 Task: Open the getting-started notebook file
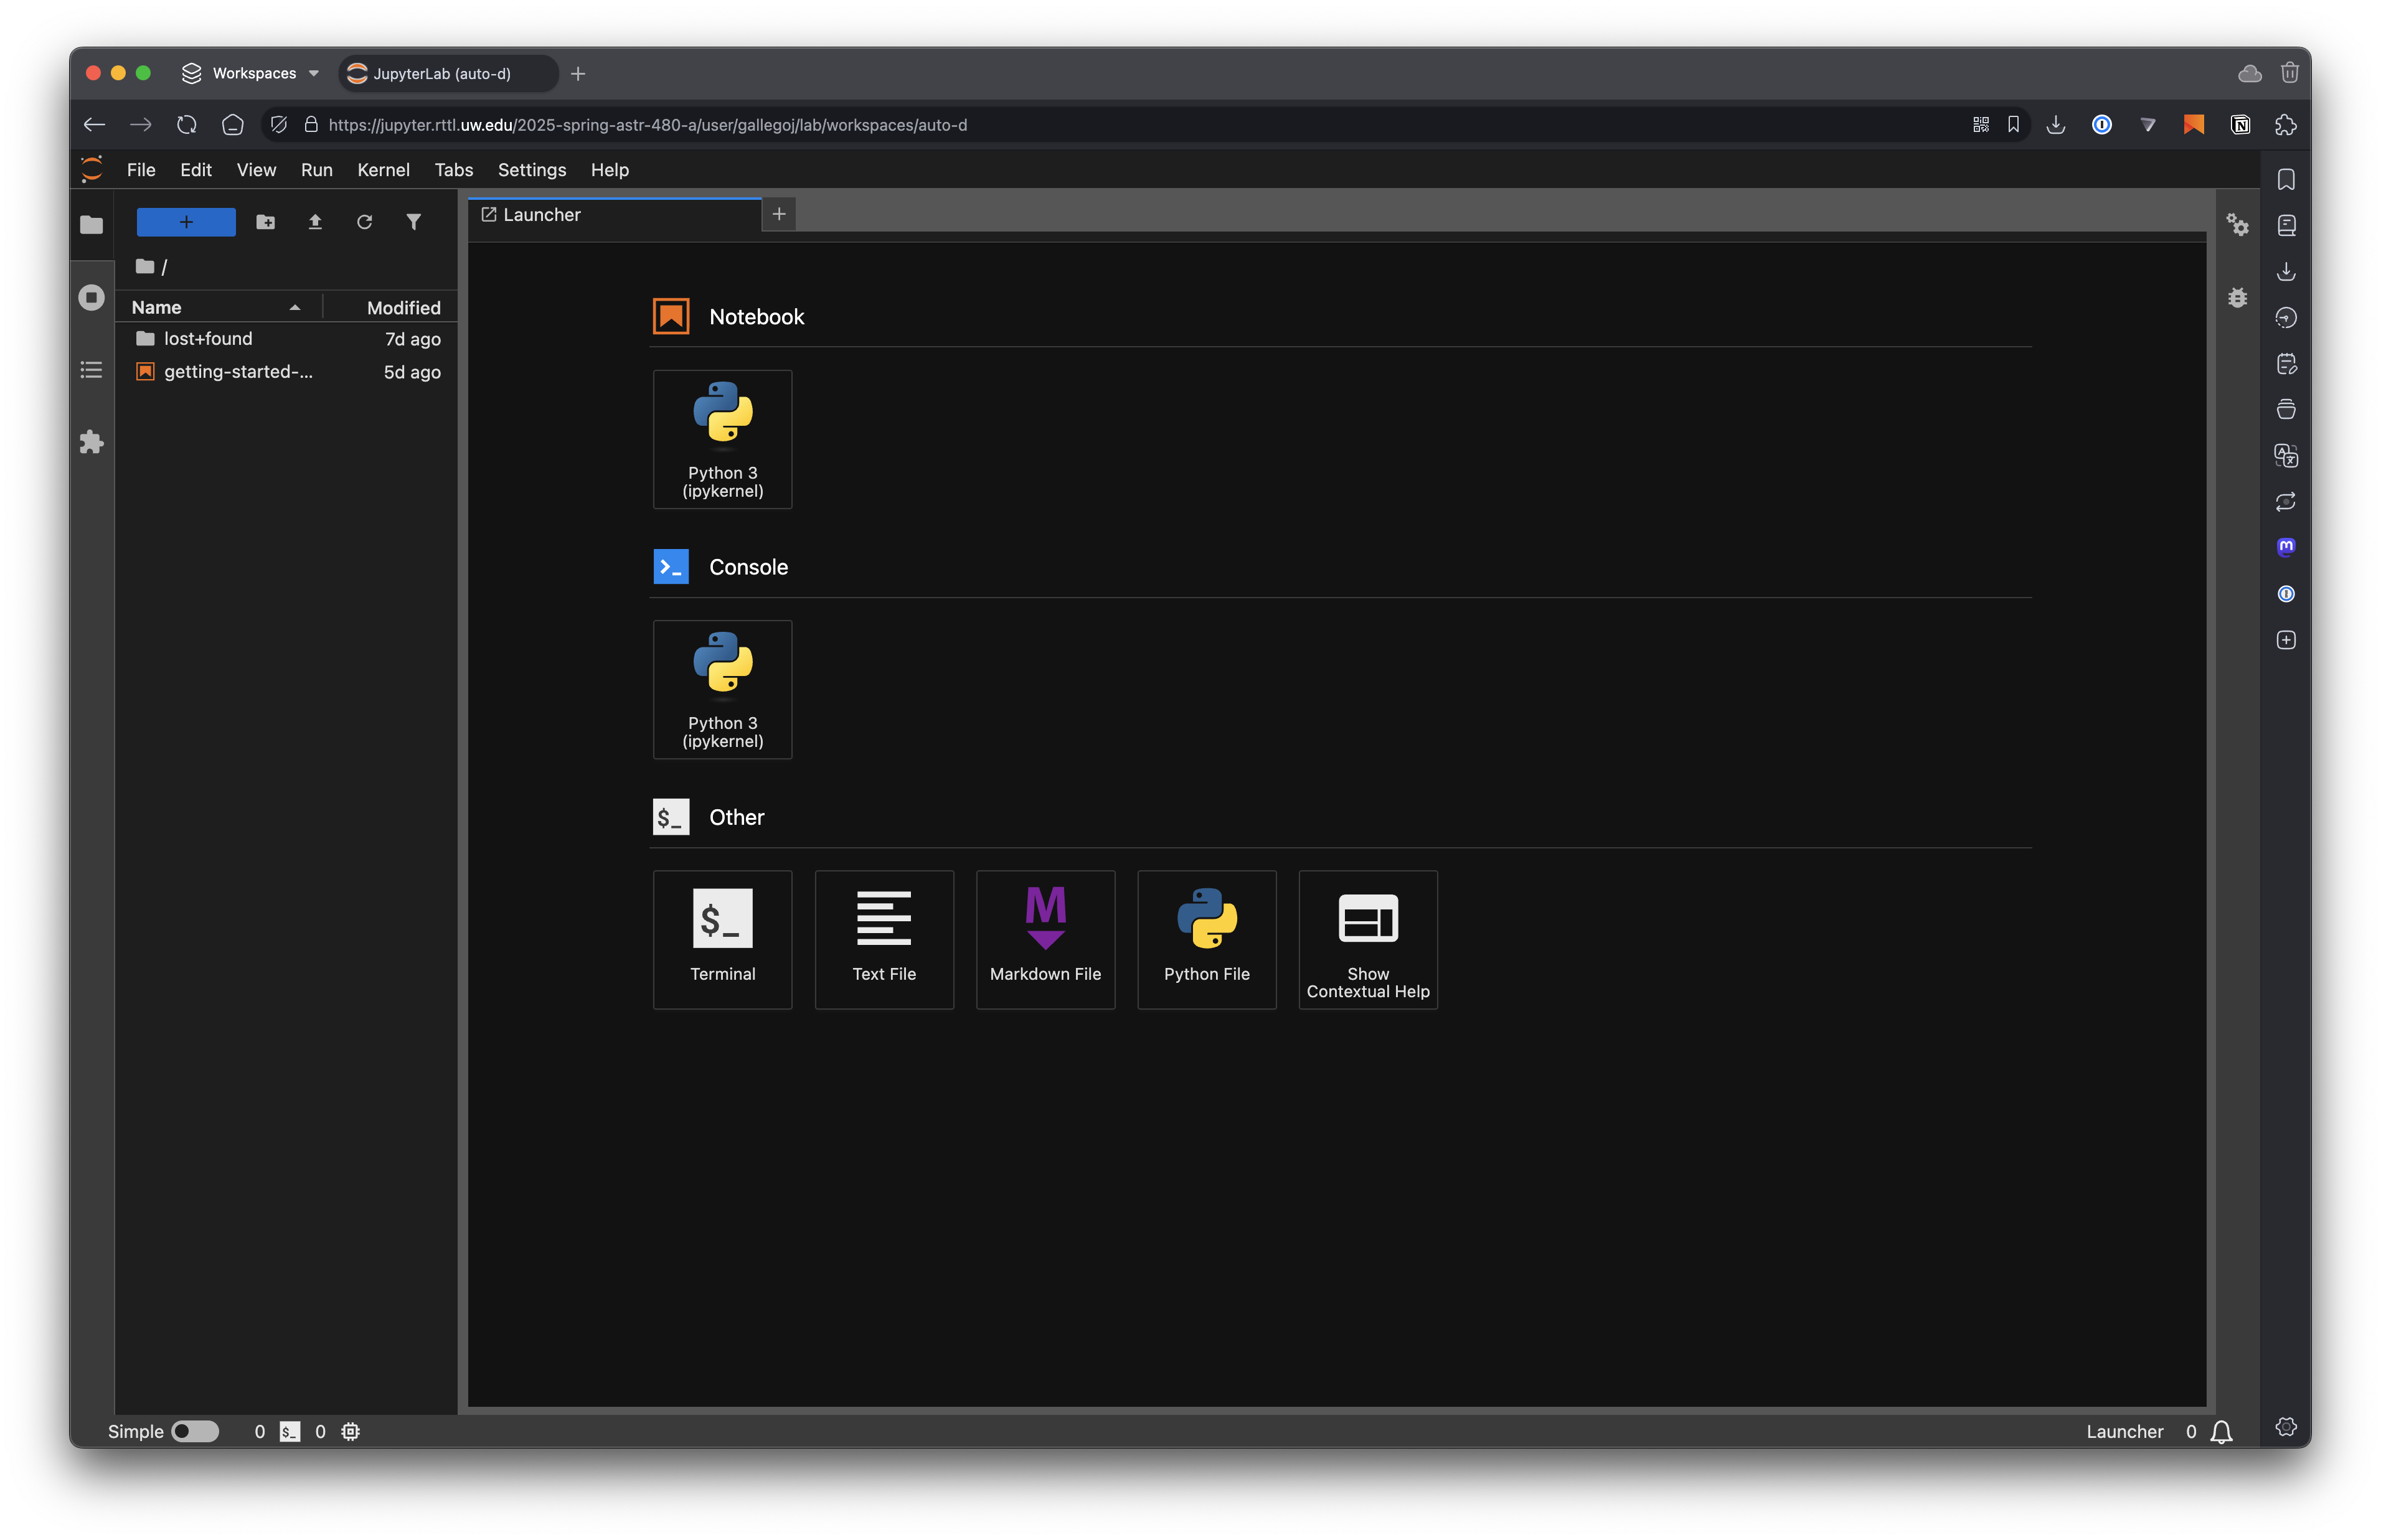[235, 371]
